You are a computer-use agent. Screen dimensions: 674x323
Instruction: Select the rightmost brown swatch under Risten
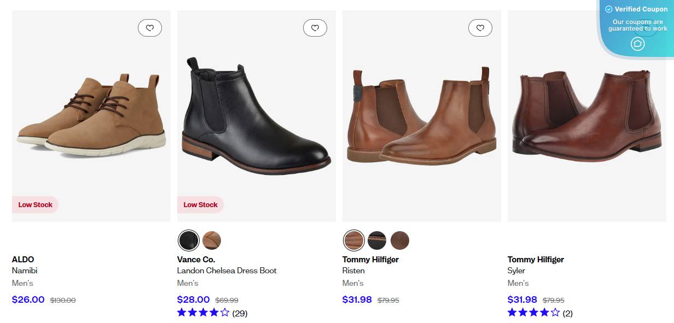tap(399, 240)
